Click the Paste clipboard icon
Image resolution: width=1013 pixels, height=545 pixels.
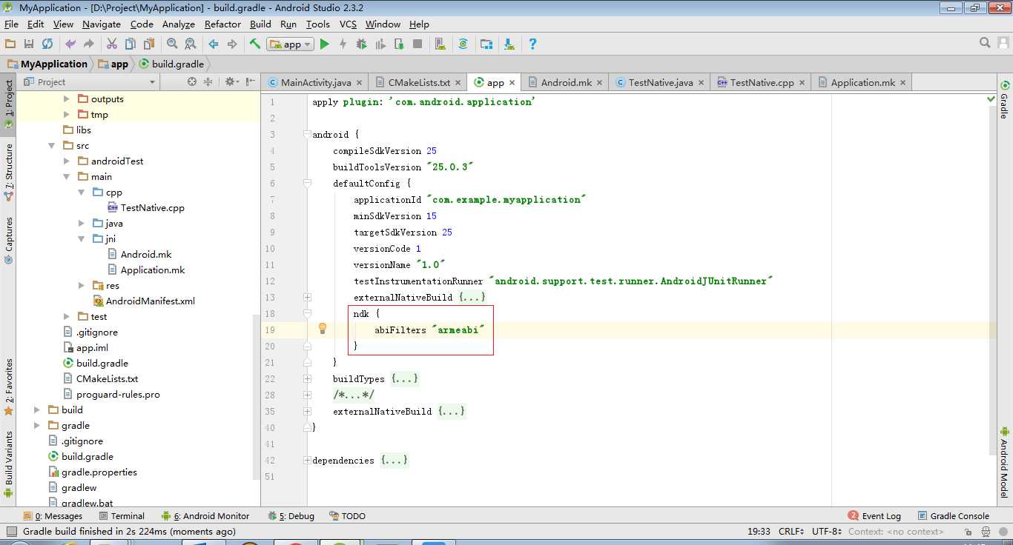coord(149,44)
